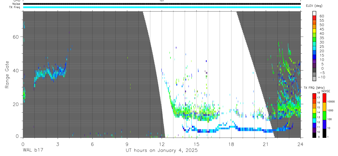Image resolution: width=338 pixels, height=156 pixels.
Task: Click the '12' hour tick on the x-axis
Action: point(162,144)
